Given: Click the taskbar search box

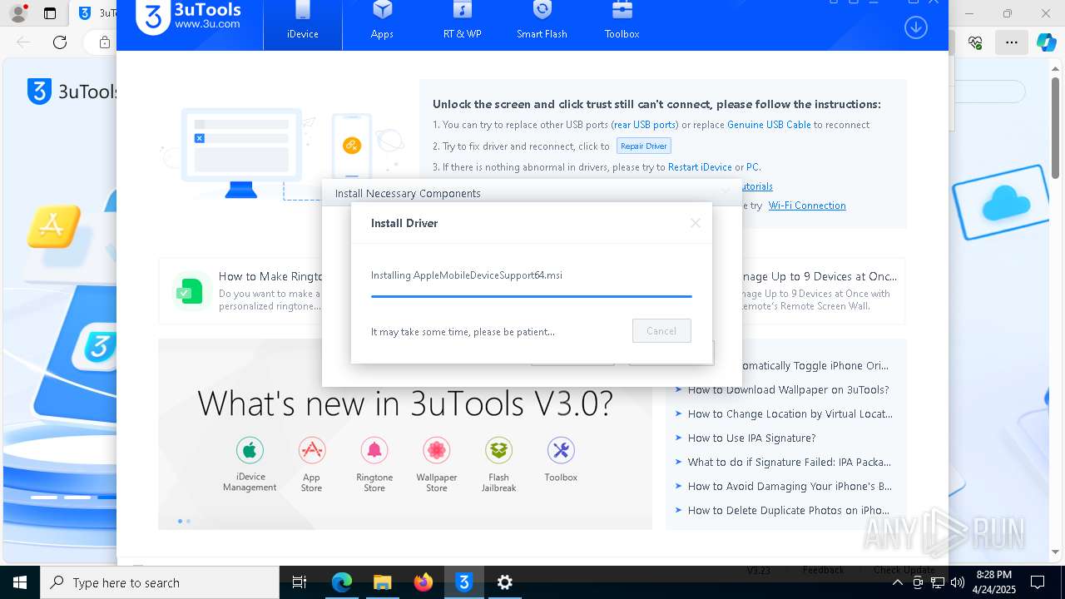Looking at the screenshot, I should click(x=160, y=582).
